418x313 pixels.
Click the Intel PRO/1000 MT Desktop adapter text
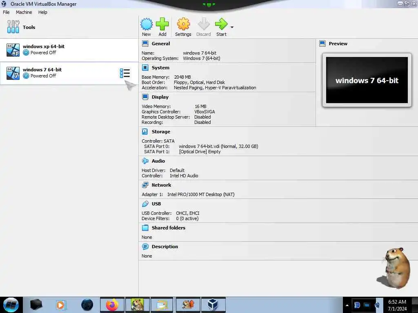[x=201, y=194]
